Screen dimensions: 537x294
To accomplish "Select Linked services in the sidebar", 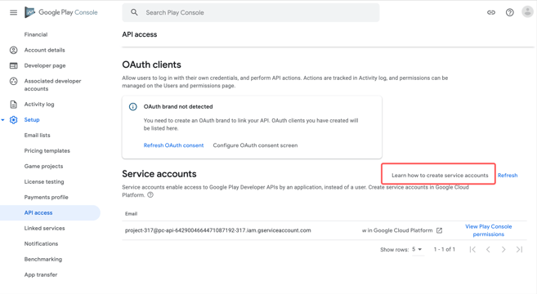I will click(x=44, y=229).
